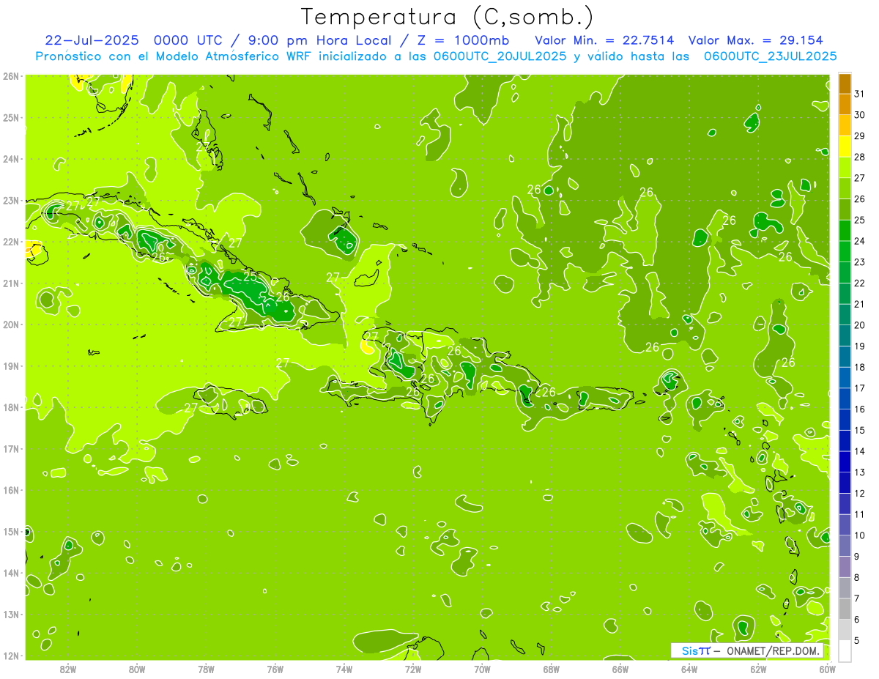
Task: Click the '25' contour label over eastern Cuba
Action: (x=251, y=277)
